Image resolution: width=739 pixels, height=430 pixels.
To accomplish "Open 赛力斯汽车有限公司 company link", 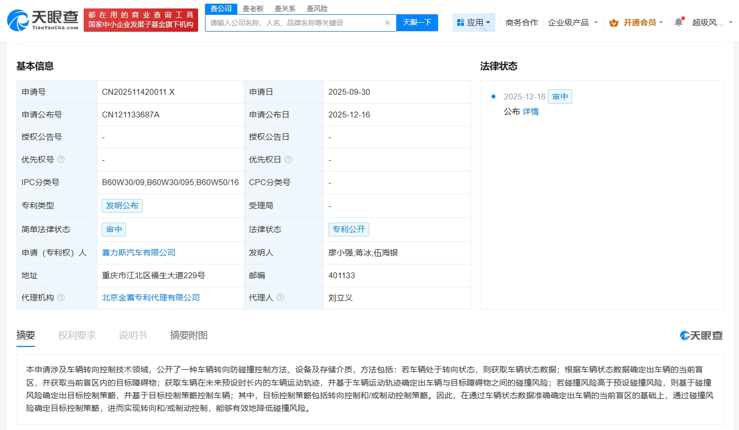I will click(x=139, y=253).
